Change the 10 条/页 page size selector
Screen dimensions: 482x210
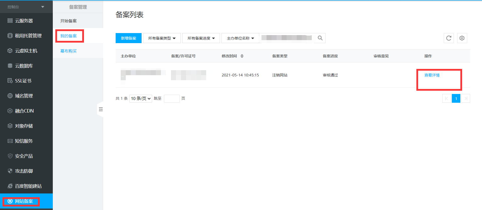(x=141, y=98)
